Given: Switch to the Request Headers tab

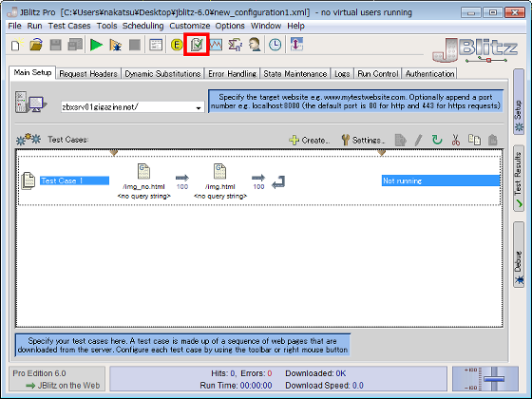Looking at the screenshot, I should click(x=88, y=74).
